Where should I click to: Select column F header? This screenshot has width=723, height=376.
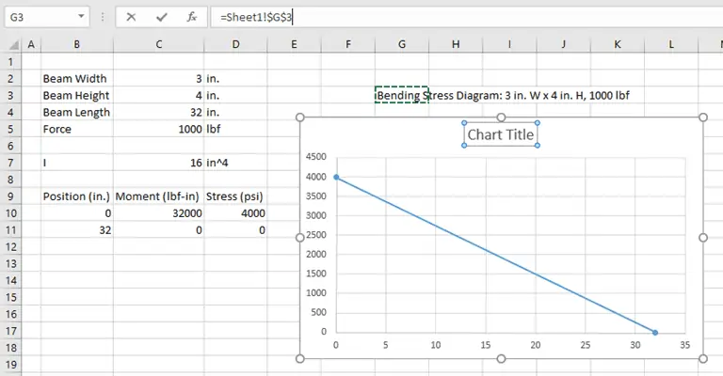[x=348, y=44]
